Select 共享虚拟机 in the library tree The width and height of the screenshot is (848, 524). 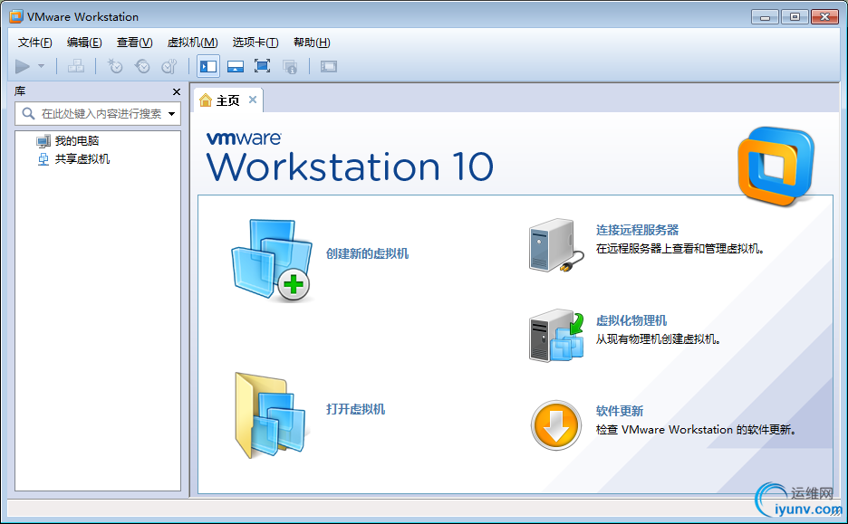82,158
